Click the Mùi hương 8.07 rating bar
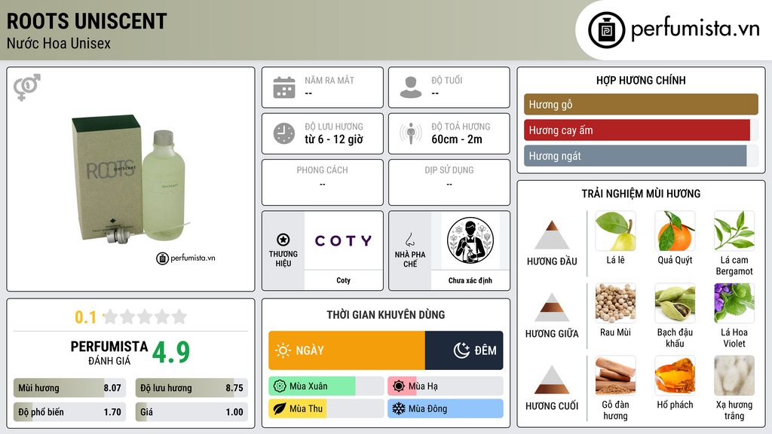 click(69, 388)
